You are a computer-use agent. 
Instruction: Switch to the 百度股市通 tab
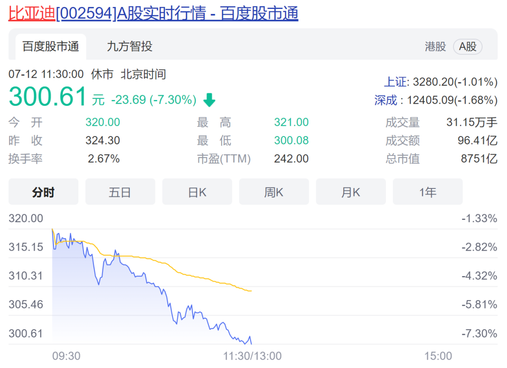coord(51,46)
